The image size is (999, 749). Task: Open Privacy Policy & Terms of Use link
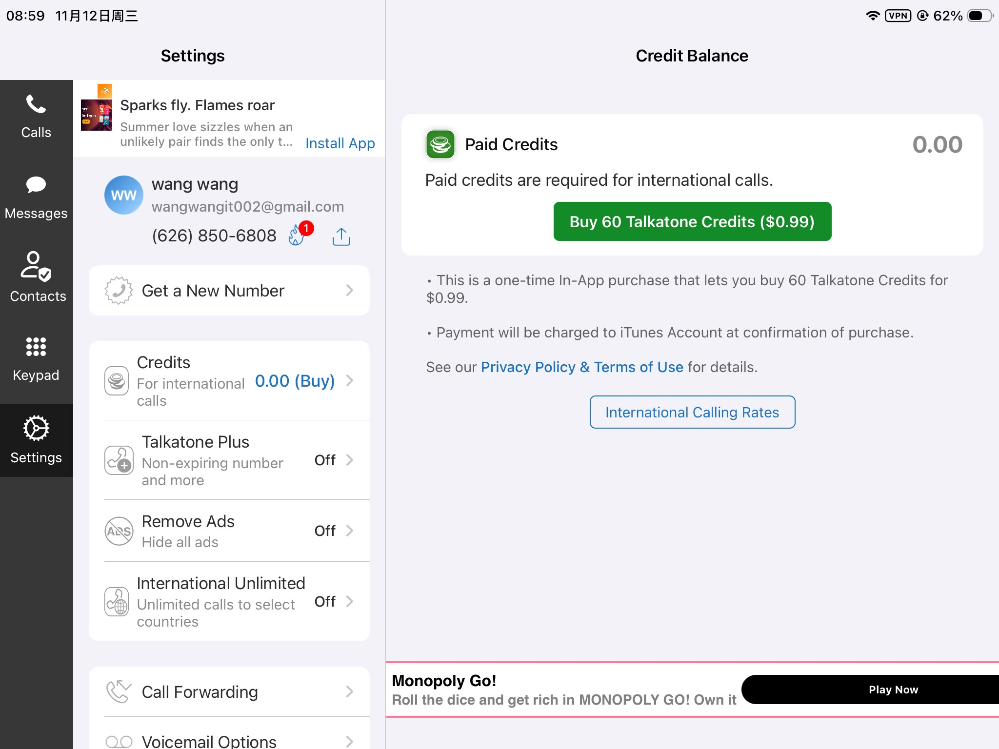coord(582,367)
